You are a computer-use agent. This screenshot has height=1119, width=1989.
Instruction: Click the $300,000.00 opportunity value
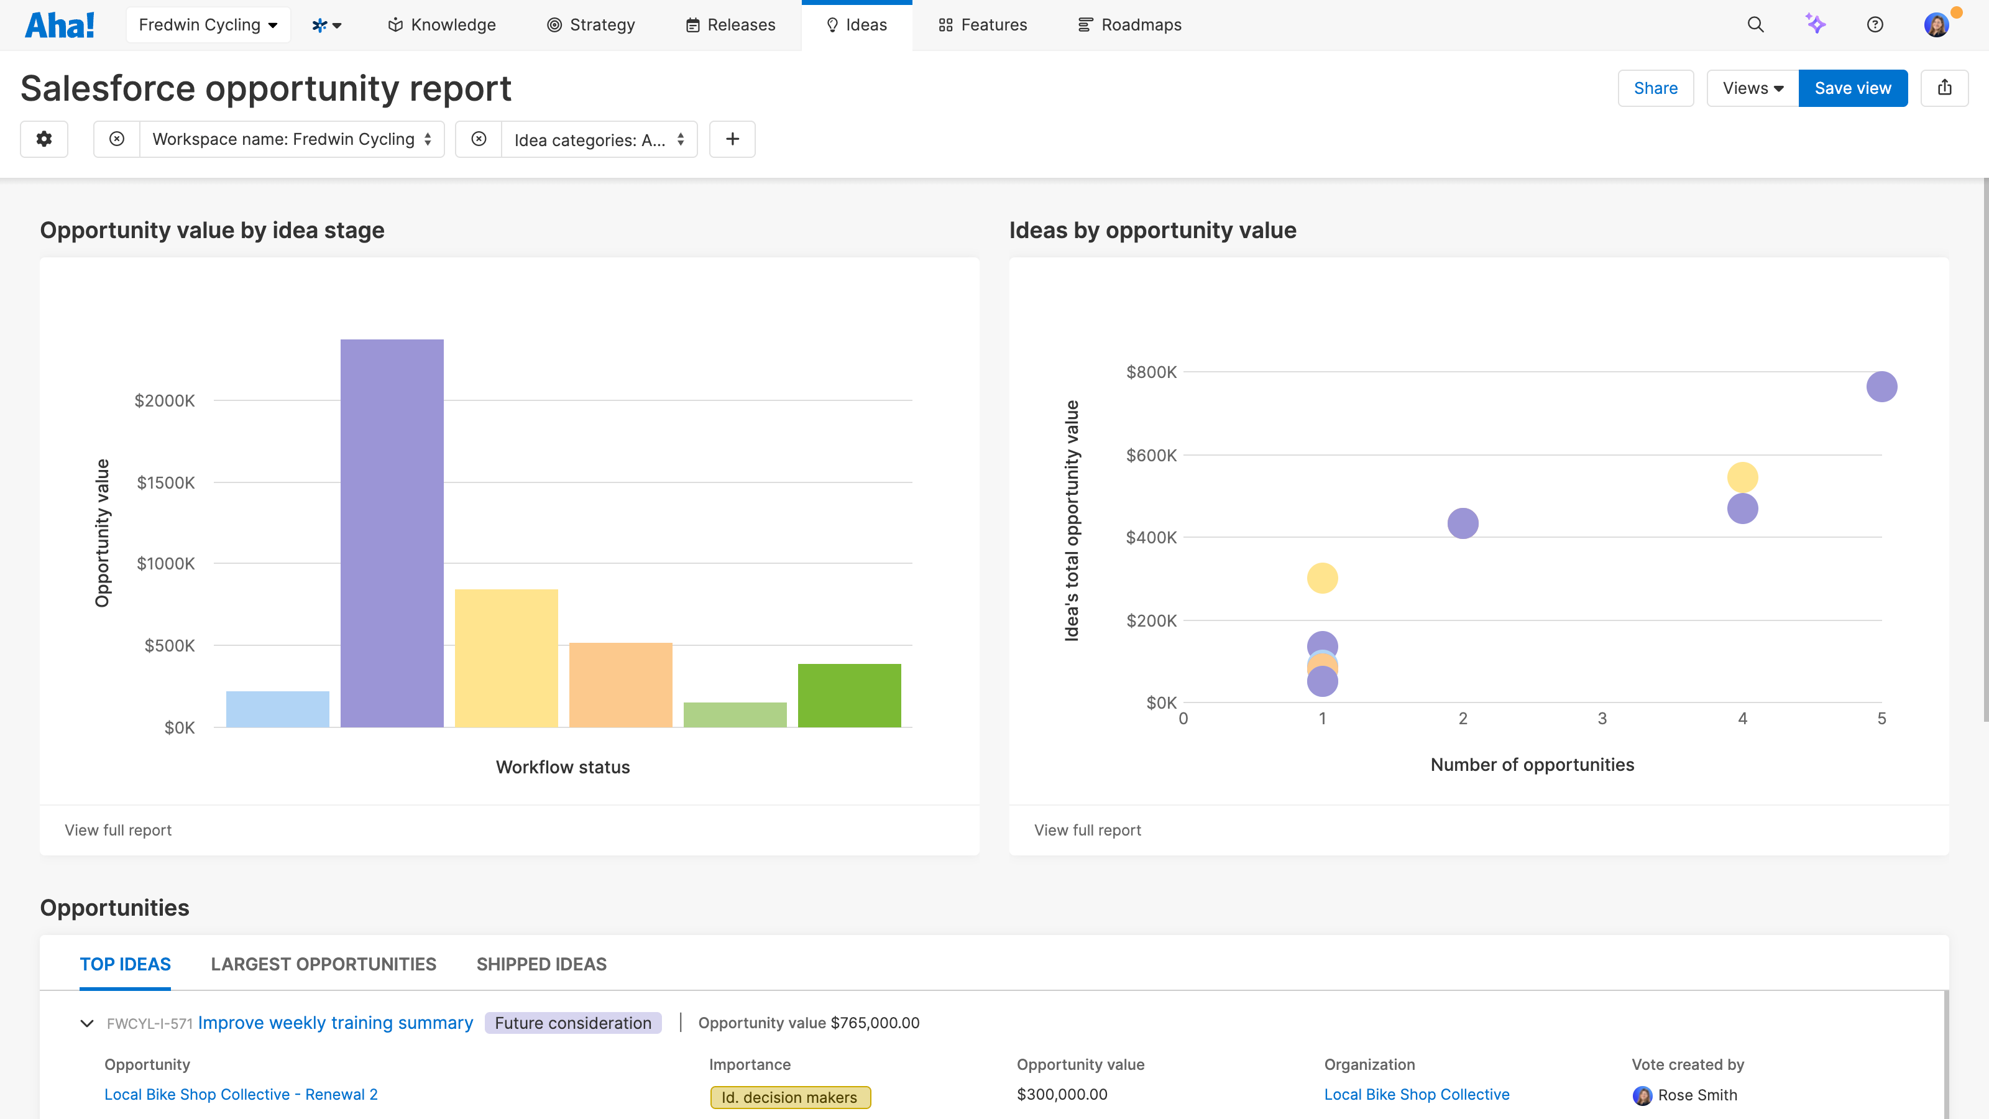tap(1062, 1094)
